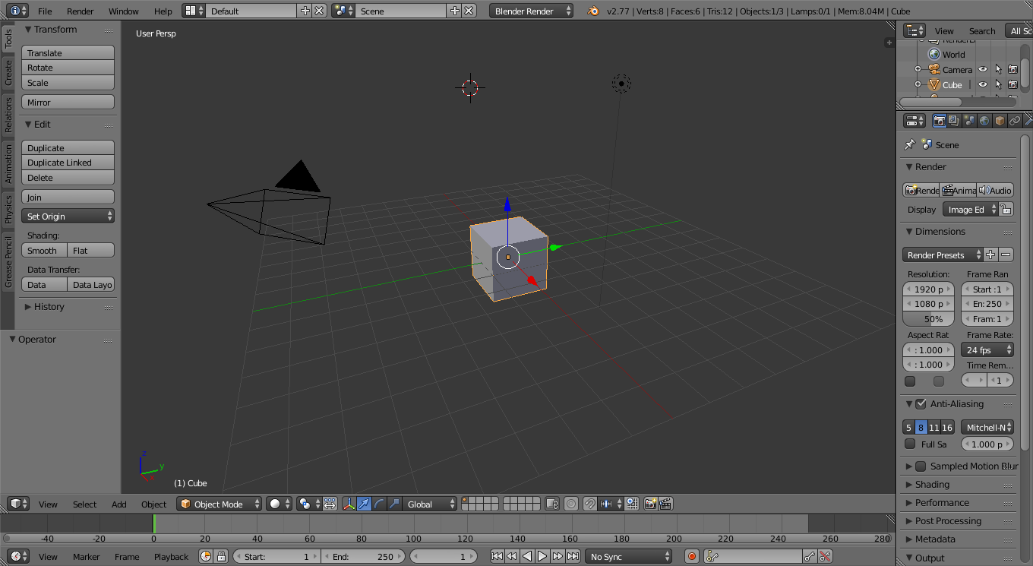The width and height of the screenshot is (1033, 566).
Task: Open the No Sync playback dropdown
Action: (629, 556)
